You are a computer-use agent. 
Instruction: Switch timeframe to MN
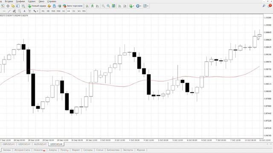coord(84,11)
